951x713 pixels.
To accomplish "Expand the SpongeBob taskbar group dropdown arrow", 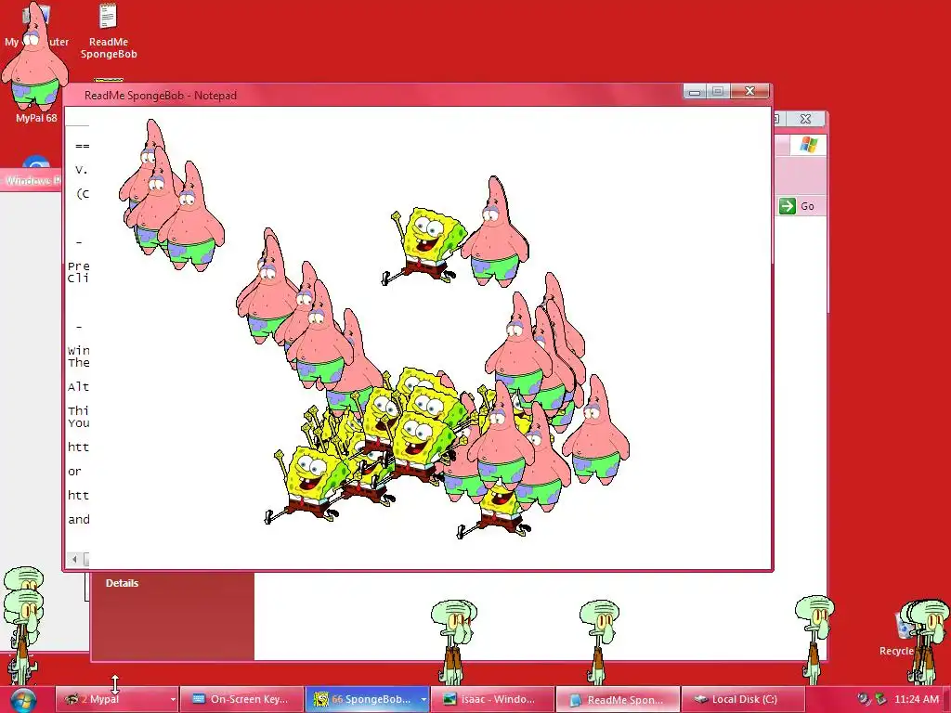I will click(x=423, y=699).
